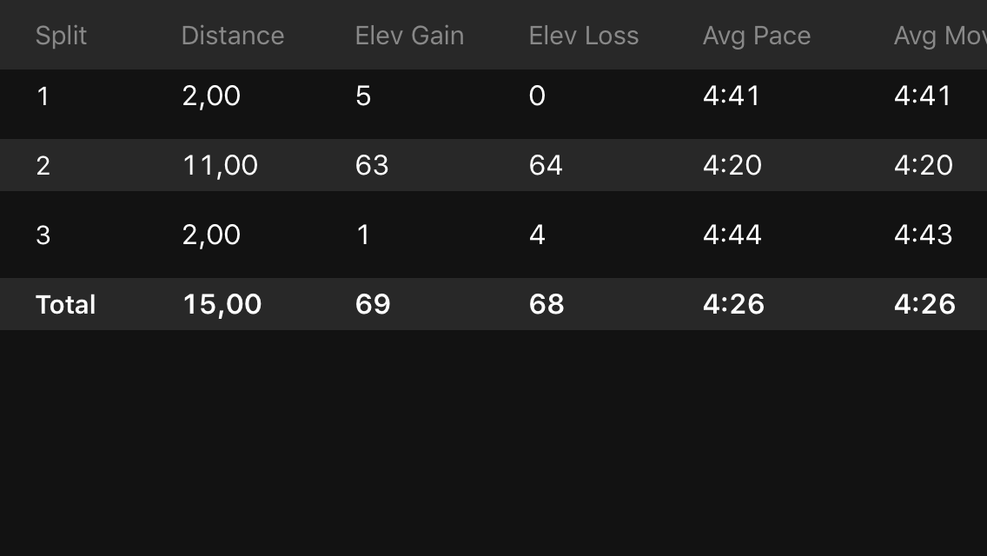Click the 4:43 moving pace cell

(x=924, y=235)
